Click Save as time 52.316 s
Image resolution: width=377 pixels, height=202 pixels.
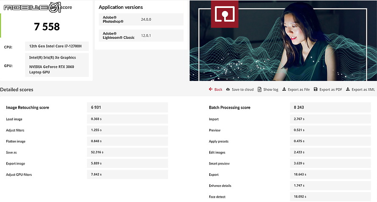coord(128,152)
